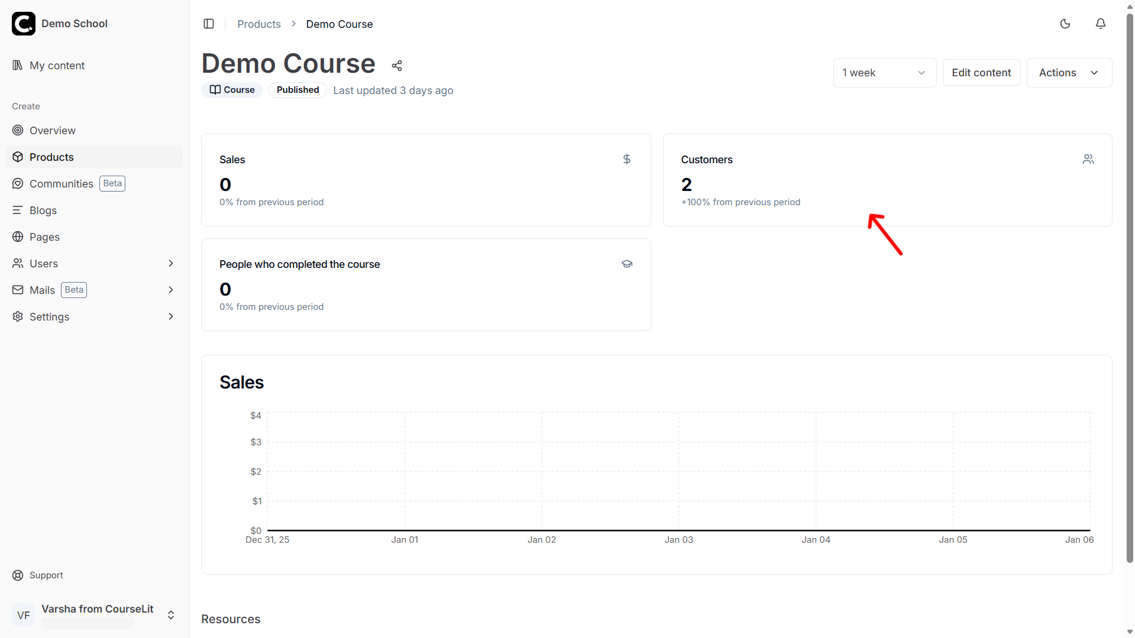The height and width of the screenshot is (638, 1135).
Task: Open the Actions dropdown menu
Action: [x=1069, y=73]
